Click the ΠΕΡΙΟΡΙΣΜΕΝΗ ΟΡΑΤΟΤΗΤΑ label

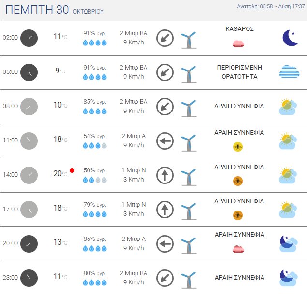point(239,72)
